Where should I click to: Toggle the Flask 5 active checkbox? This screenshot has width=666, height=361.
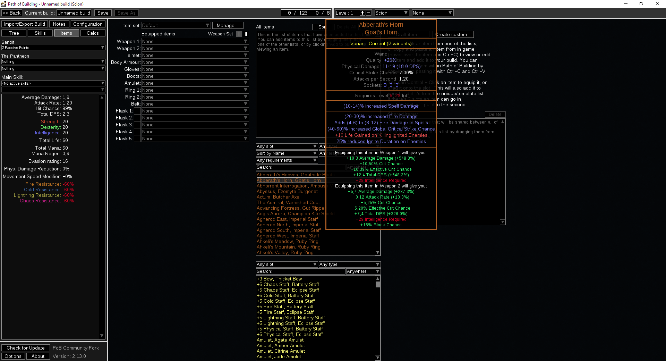[x=137, y=138]
